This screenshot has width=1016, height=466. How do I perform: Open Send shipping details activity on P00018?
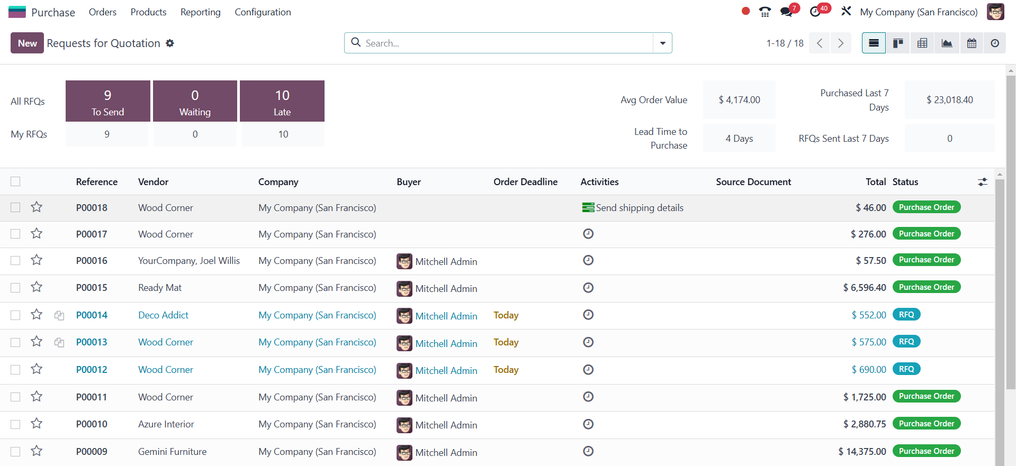click(x=633, y=208)
